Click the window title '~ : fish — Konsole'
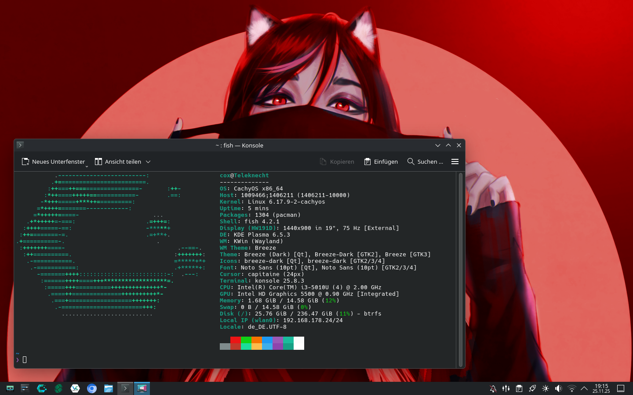This screenshot has height=395, width=633. [240, 145]
